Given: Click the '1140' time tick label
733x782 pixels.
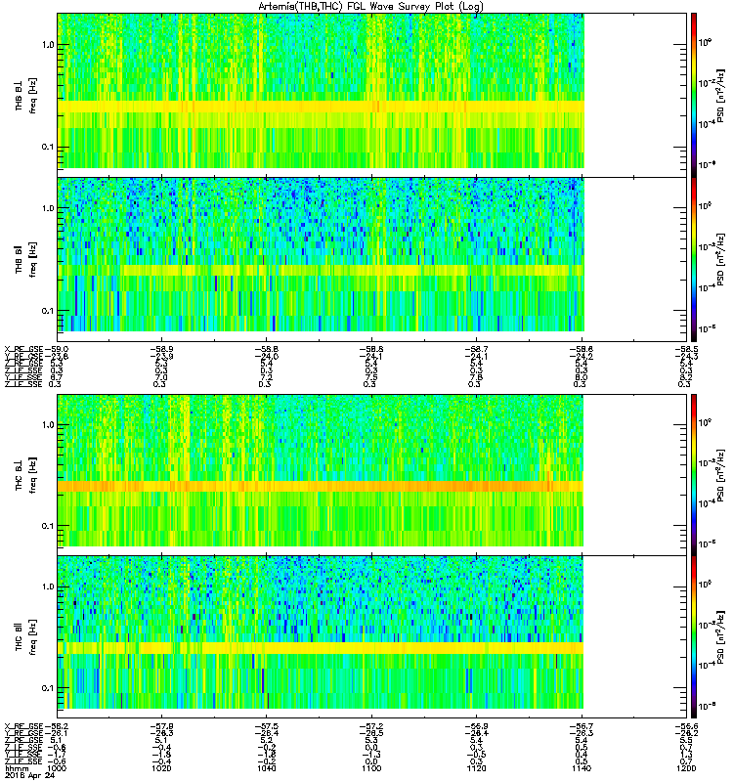Looking at the screenshot, I should [x=581, y=768].
